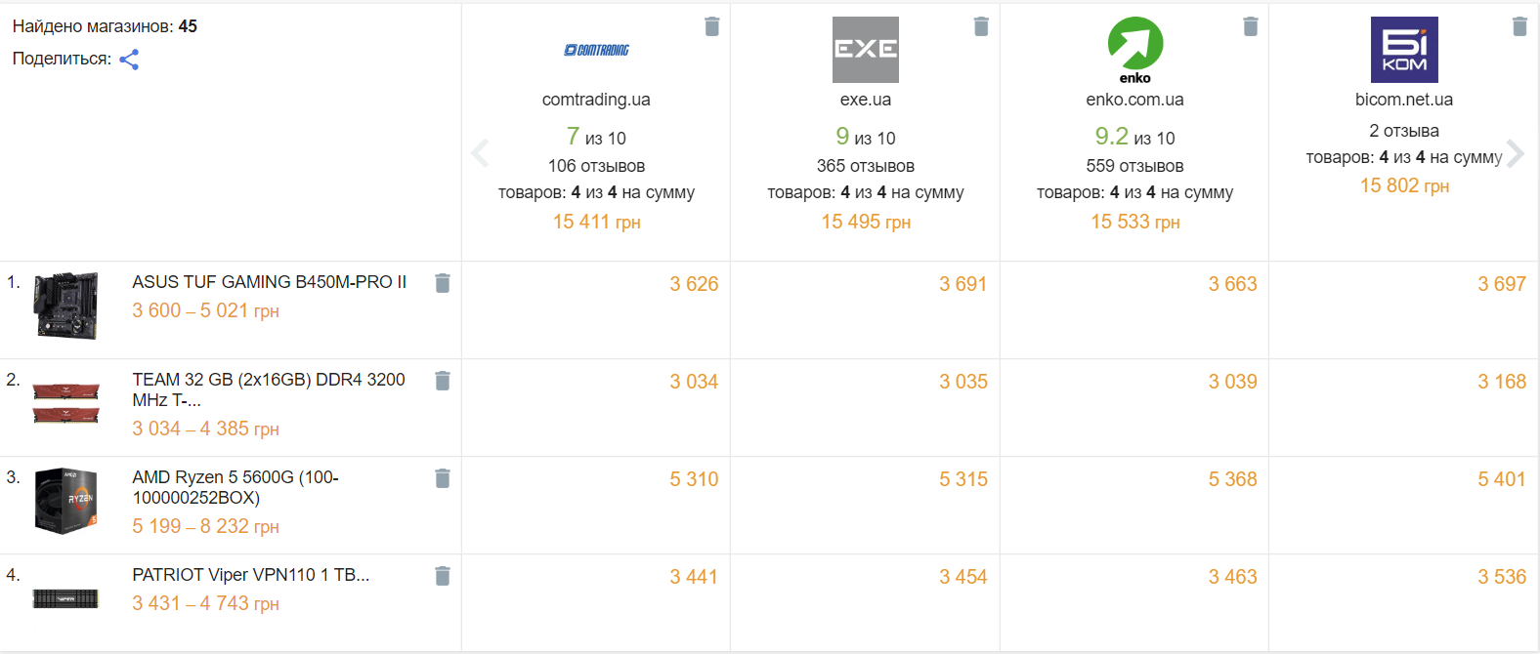
Task: Open the exe.ua store logo
Action: tap(866, 50)
